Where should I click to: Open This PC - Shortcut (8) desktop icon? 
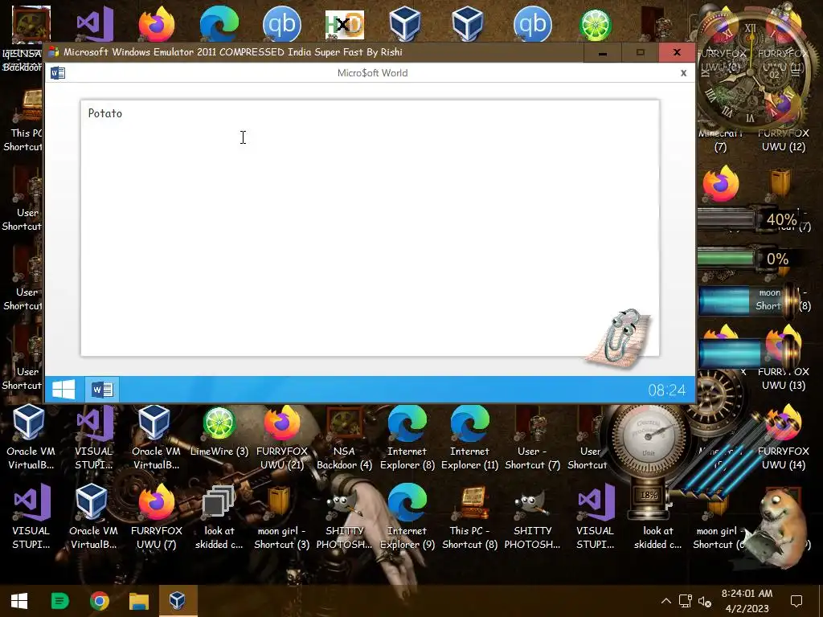point(469,517)
